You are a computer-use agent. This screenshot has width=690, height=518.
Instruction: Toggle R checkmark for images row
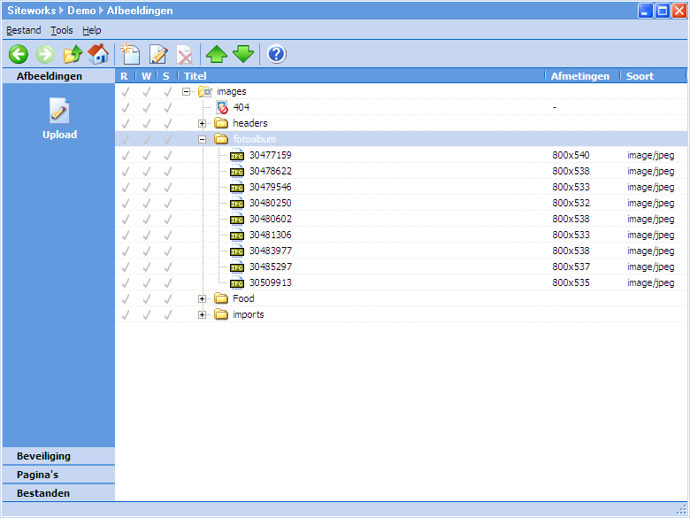click(125, 91)
